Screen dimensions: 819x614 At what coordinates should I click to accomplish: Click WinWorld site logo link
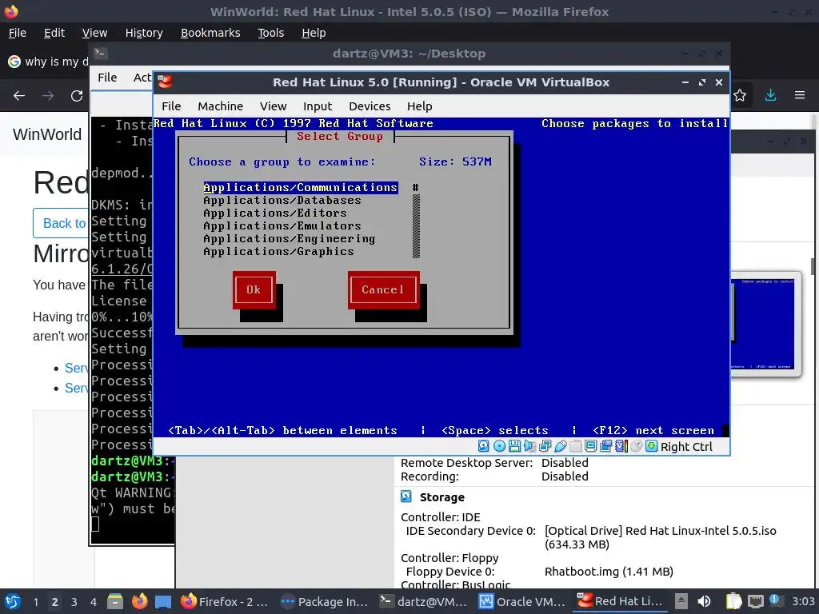pos(47,134)
